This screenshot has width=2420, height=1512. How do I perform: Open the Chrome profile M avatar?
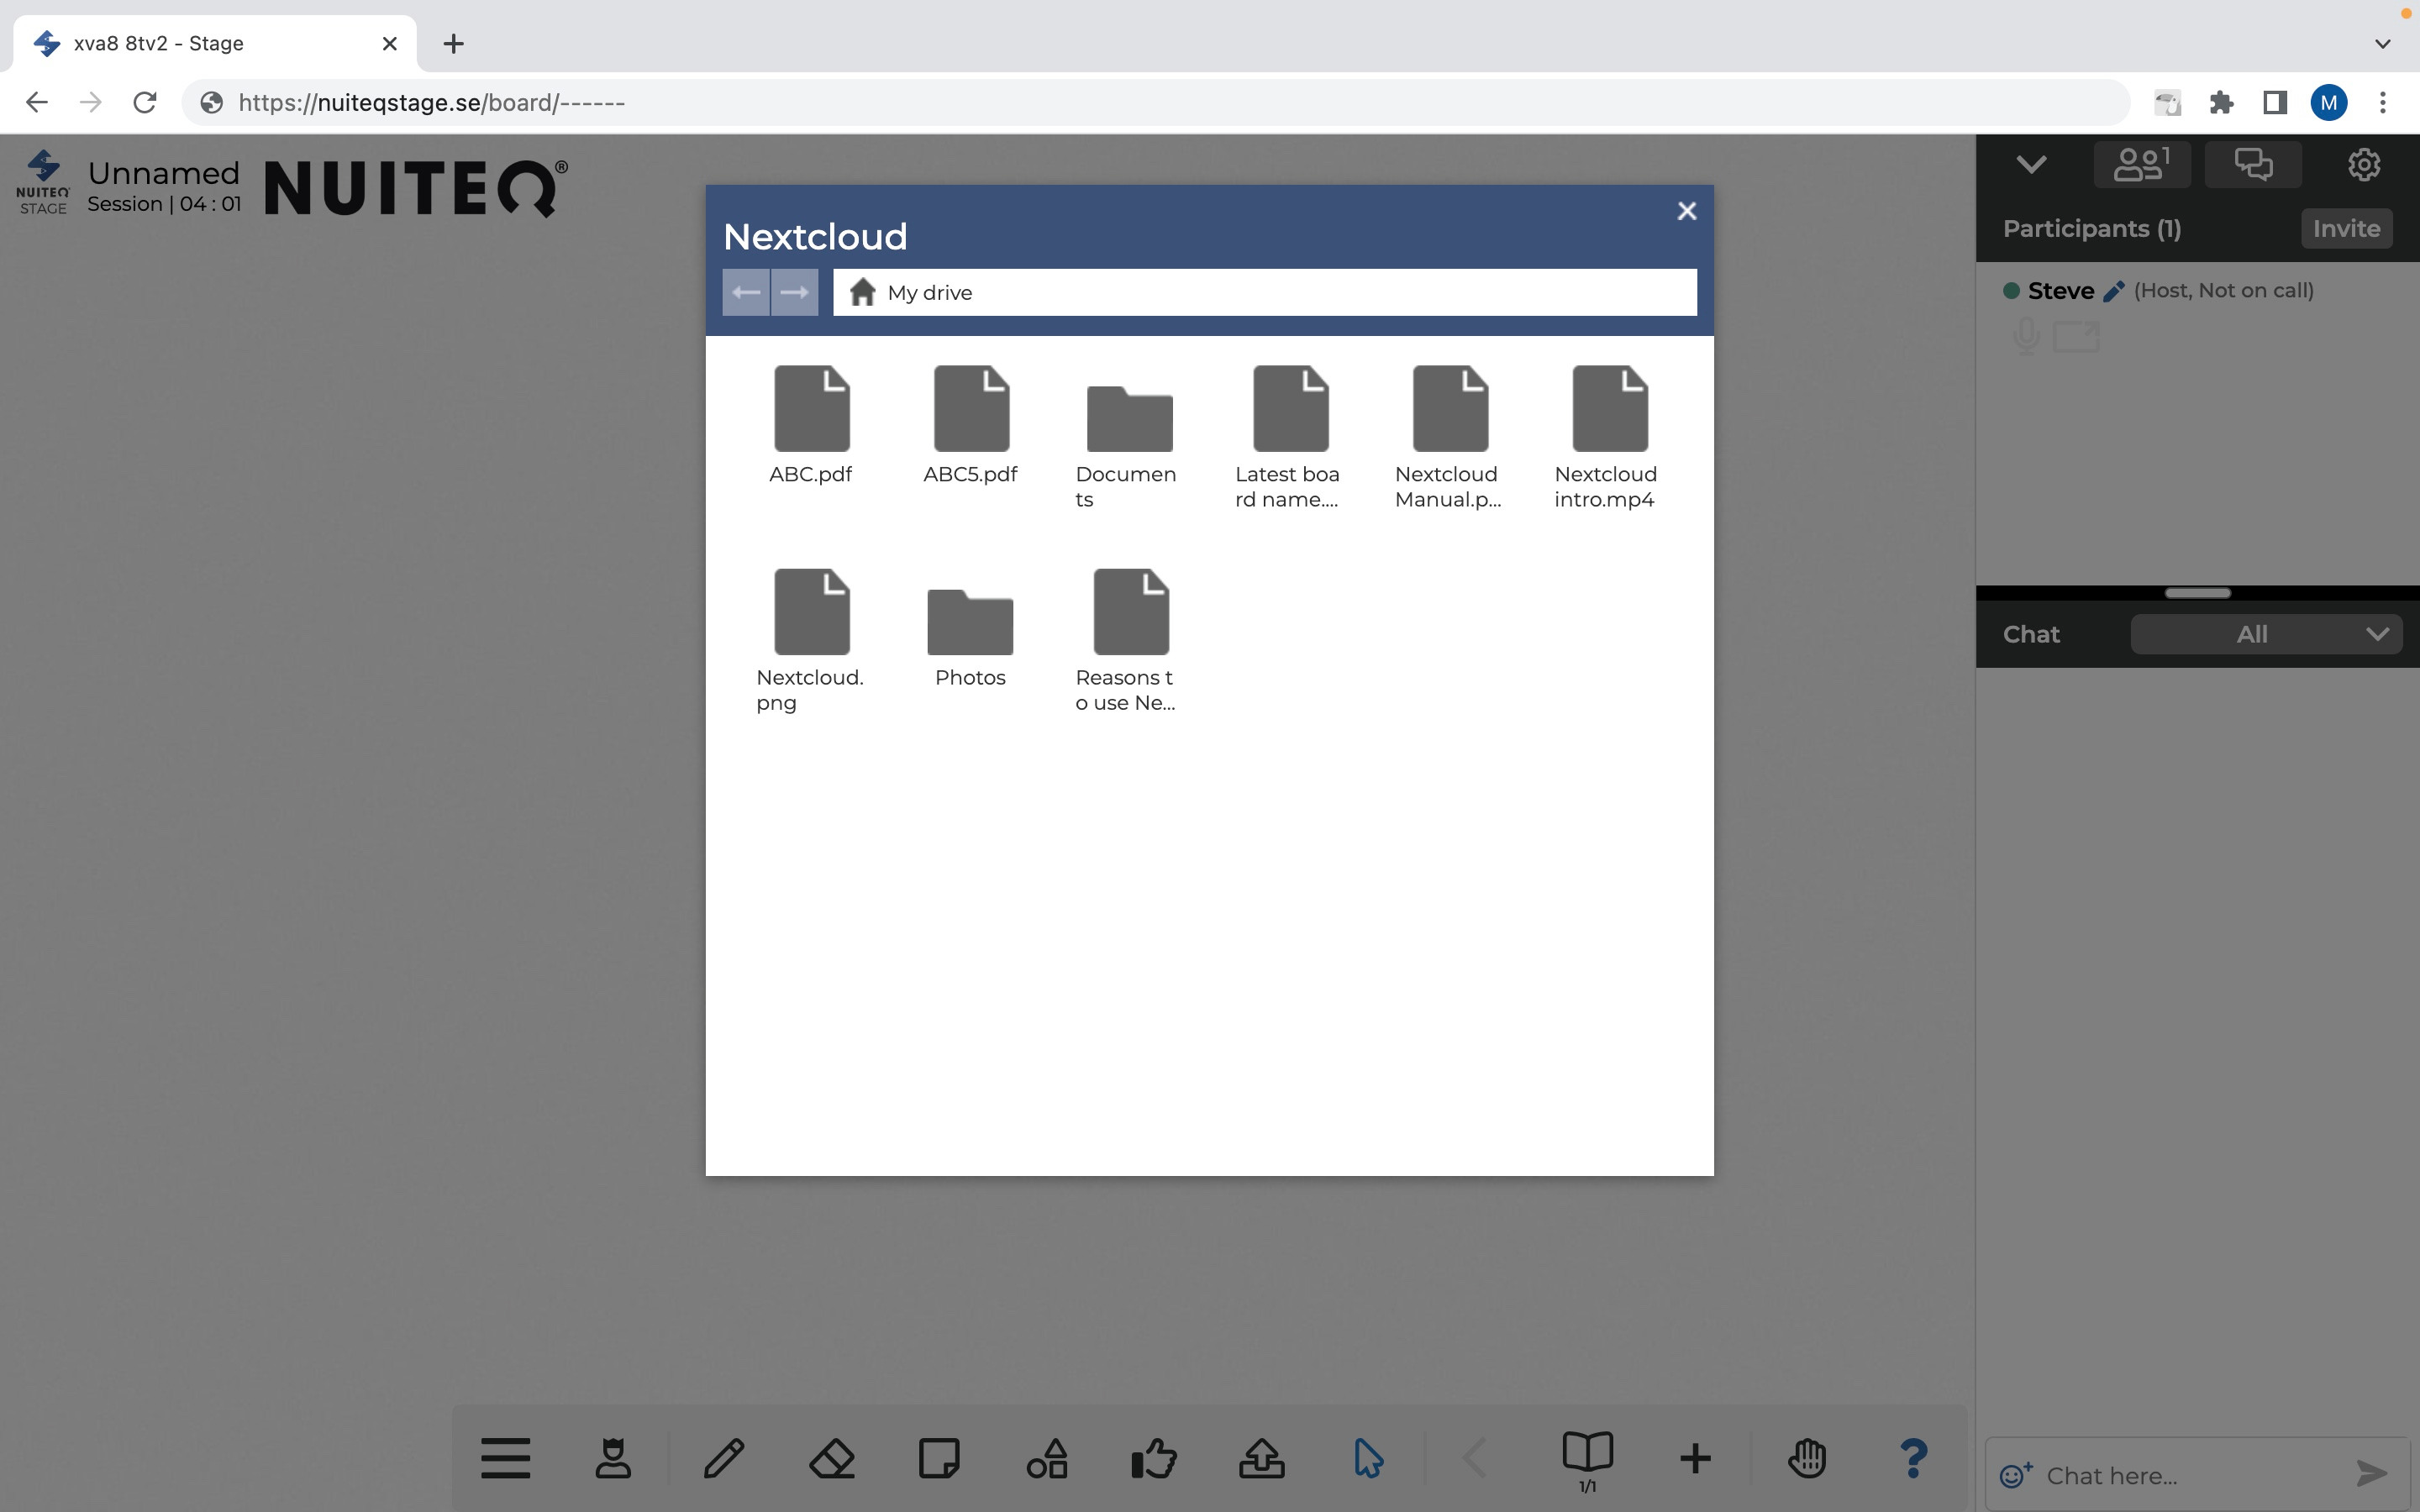click(2329, 102)
